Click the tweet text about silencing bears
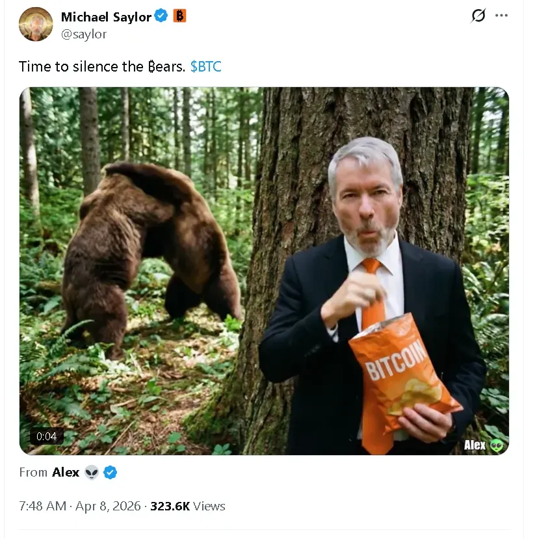The width and height of the screenshot is (535, 539). click(x=101, y=66)
